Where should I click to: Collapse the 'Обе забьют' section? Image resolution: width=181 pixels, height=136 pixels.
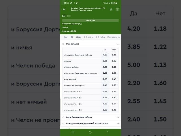coord(118,44)
